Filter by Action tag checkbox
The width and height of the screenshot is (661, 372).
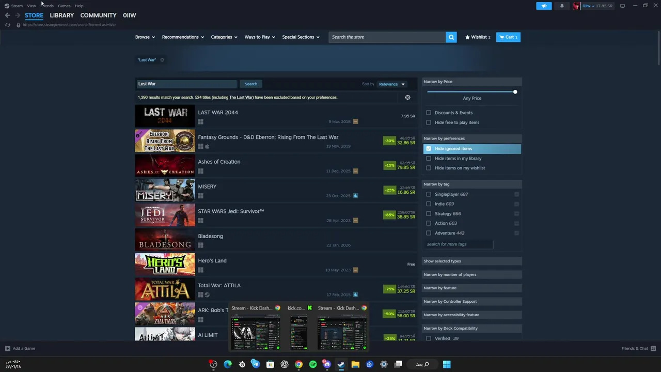[429, 223]
